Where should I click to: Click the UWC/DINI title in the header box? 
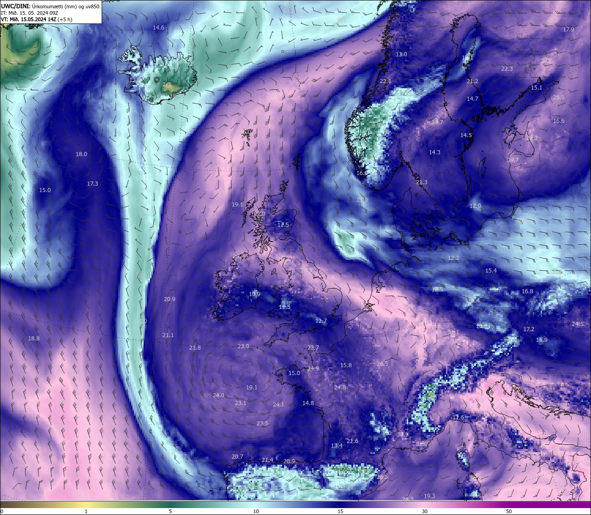(16, 6)
